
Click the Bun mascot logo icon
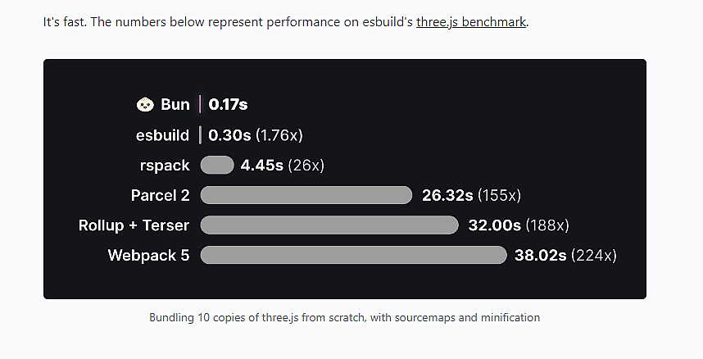145,105
